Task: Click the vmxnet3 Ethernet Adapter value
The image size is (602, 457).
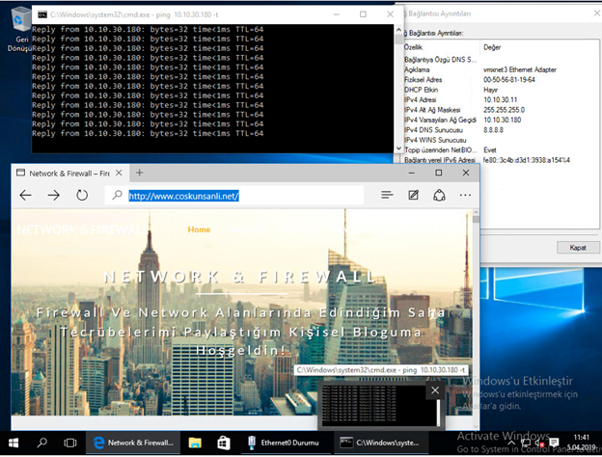Action: 519,69
